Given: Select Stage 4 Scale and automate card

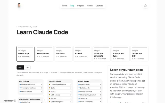Looking at the screenshot, I should pyautogui.click(x=101, y=54).
